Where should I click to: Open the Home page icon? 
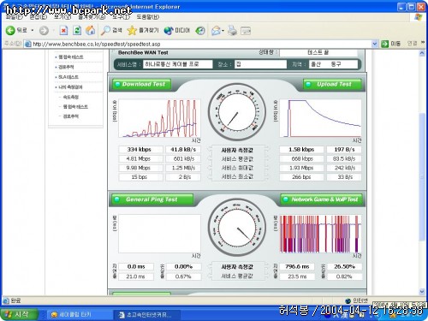[91, 31]
